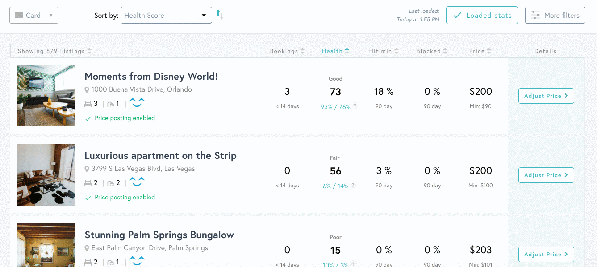Click the 6% / 14% health text

[x=335, y=186]
